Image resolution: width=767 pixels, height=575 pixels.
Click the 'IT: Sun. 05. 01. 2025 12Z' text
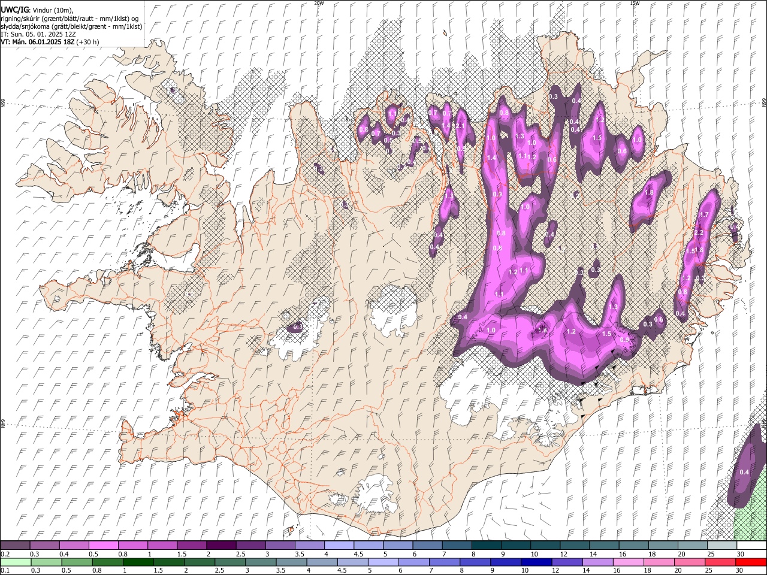pos(38,34)
